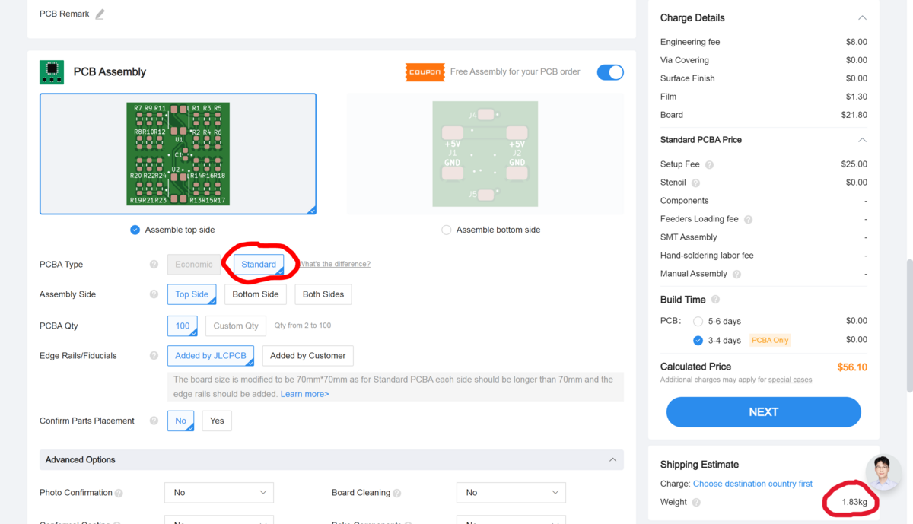This screenshot has height=524, width=913.
Task: Select Assemble bottom side radio
Action: click(447, 230)
